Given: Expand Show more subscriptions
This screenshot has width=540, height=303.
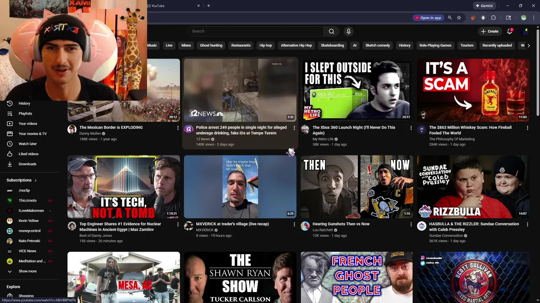Looking at the screenshot, I should (x=27, y=271).
